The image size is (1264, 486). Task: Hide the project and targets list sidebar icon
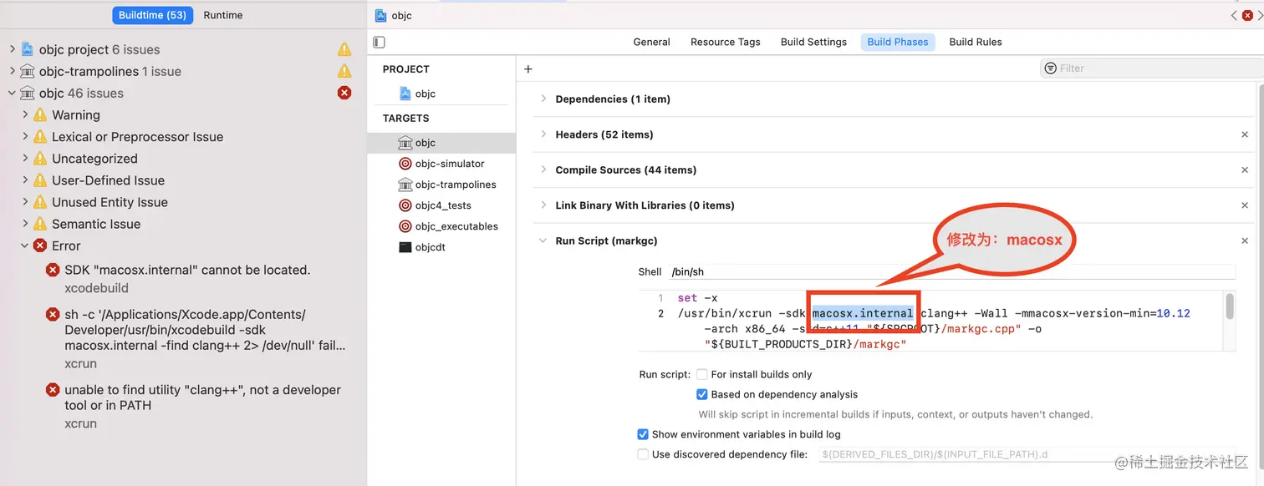point(380,42)
